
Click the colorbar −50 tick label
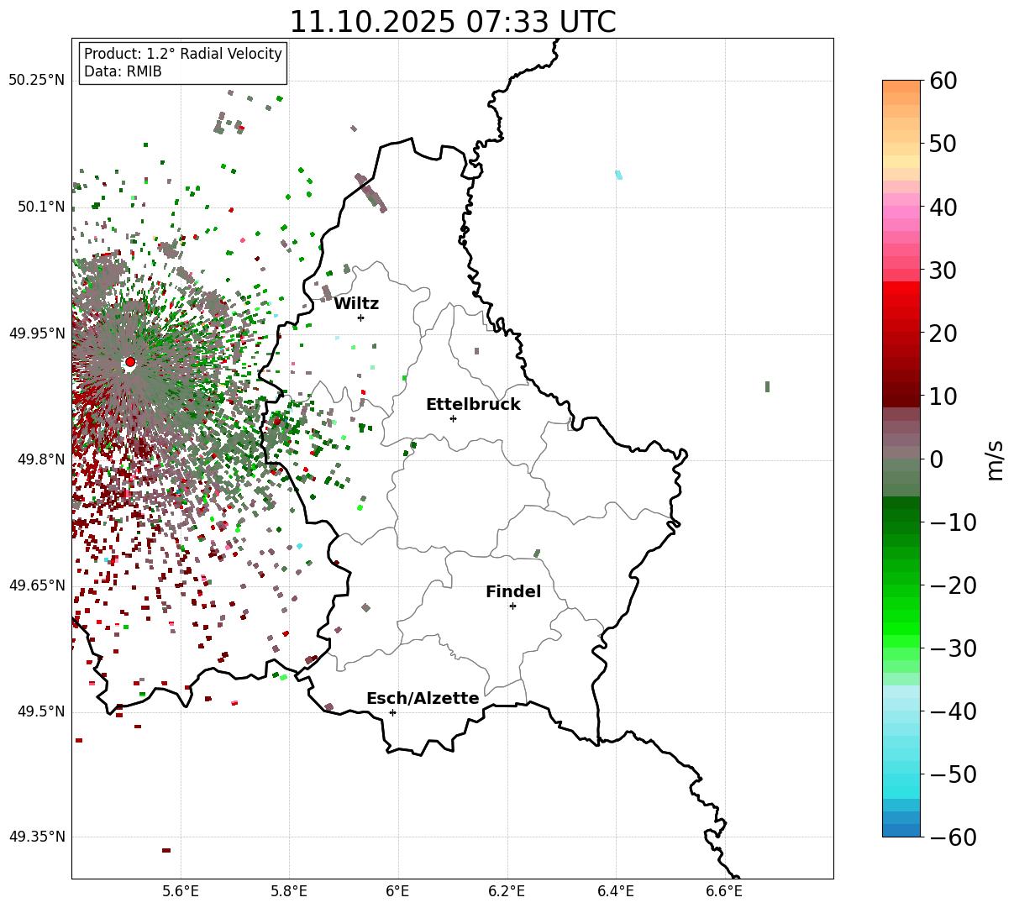953,774
